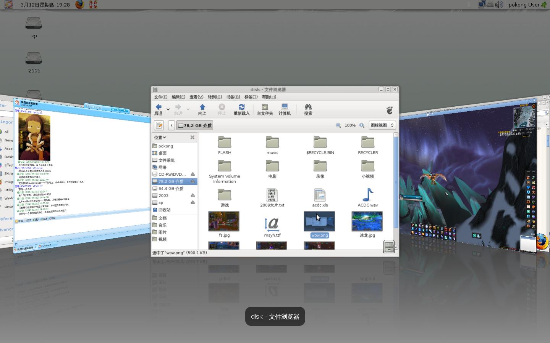Image resolution: width=550 pixels, height=343 pixels.
Task: Open the Back history dropdown arrow
Action: pyautogui.click(x=168, y=109)
